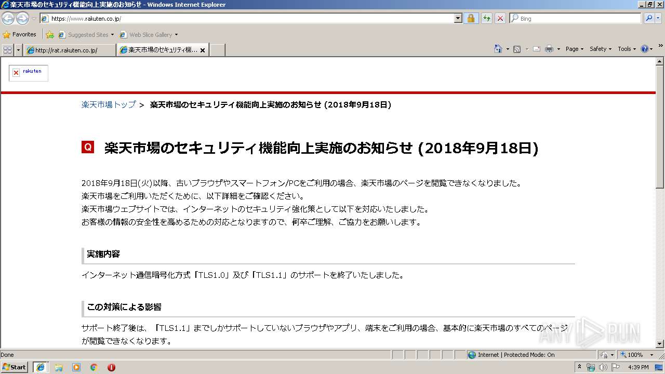
Task: Expand the Print options dropdown
Action: pyautogui.click(x=558, y=49)
